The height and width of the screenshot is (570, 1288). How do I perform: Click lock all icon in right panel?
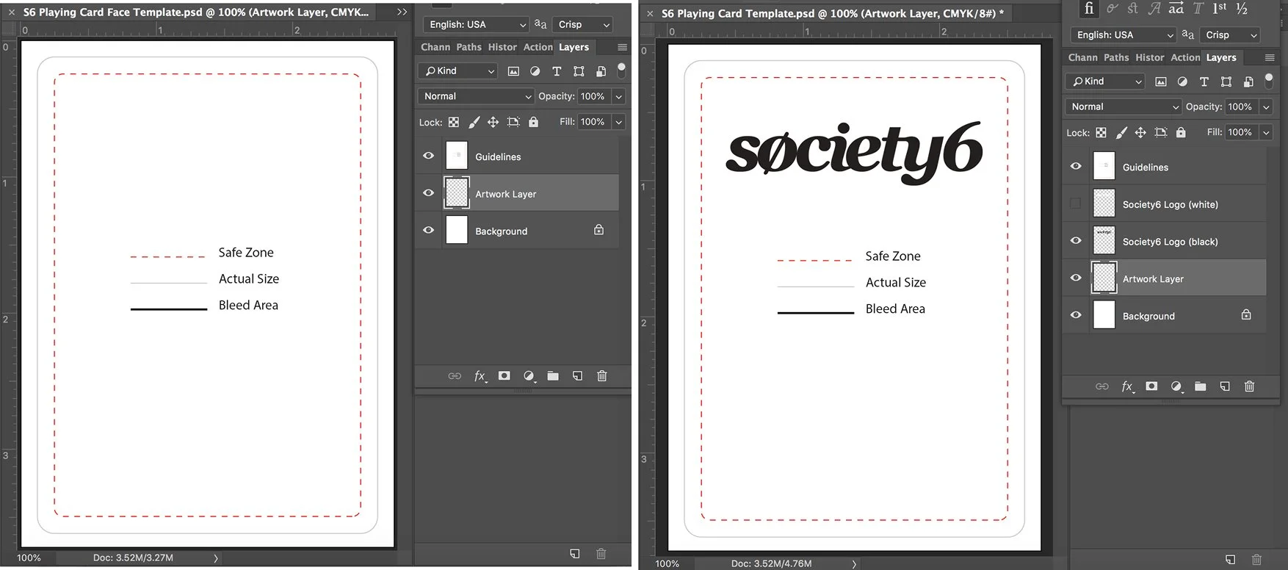(1181, 132)
